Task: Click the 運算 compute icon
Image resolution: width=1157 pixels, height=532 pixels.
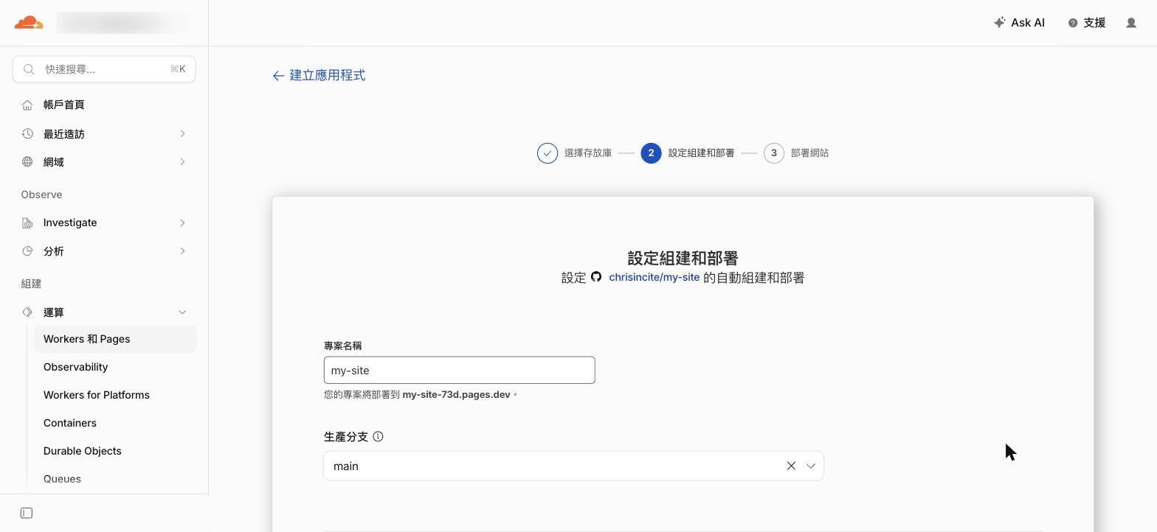Action: 27,312
